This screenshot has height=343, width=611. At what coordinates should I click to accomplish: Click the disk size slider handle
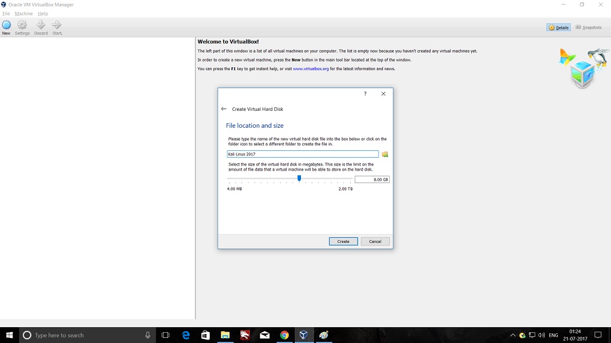pos(299,179)
